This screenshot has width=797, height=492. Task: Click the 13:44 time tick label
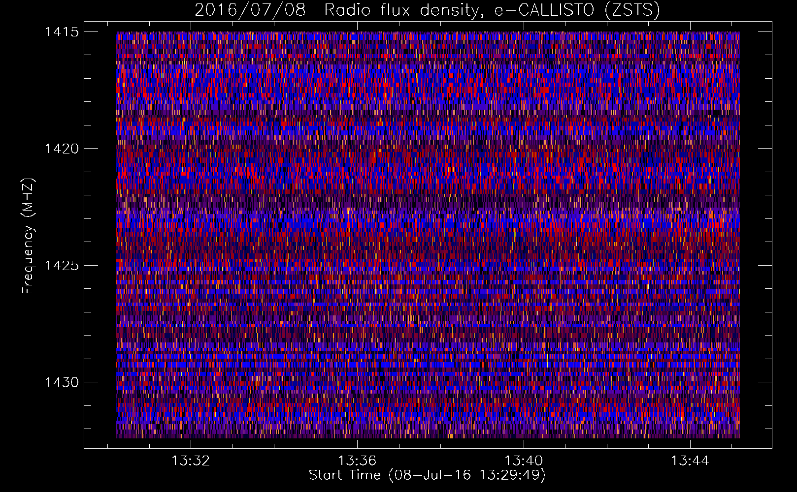690,461
